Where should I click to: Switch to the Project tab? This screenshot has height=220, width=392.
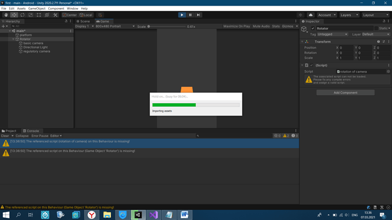click(9, 131)
